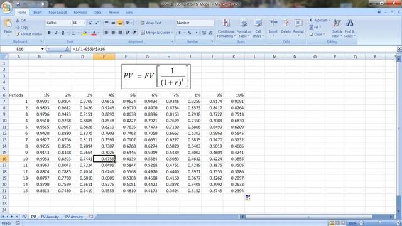
Task: Switch to the Data tab
Action: pyautogui.click(x=98, y=13)
